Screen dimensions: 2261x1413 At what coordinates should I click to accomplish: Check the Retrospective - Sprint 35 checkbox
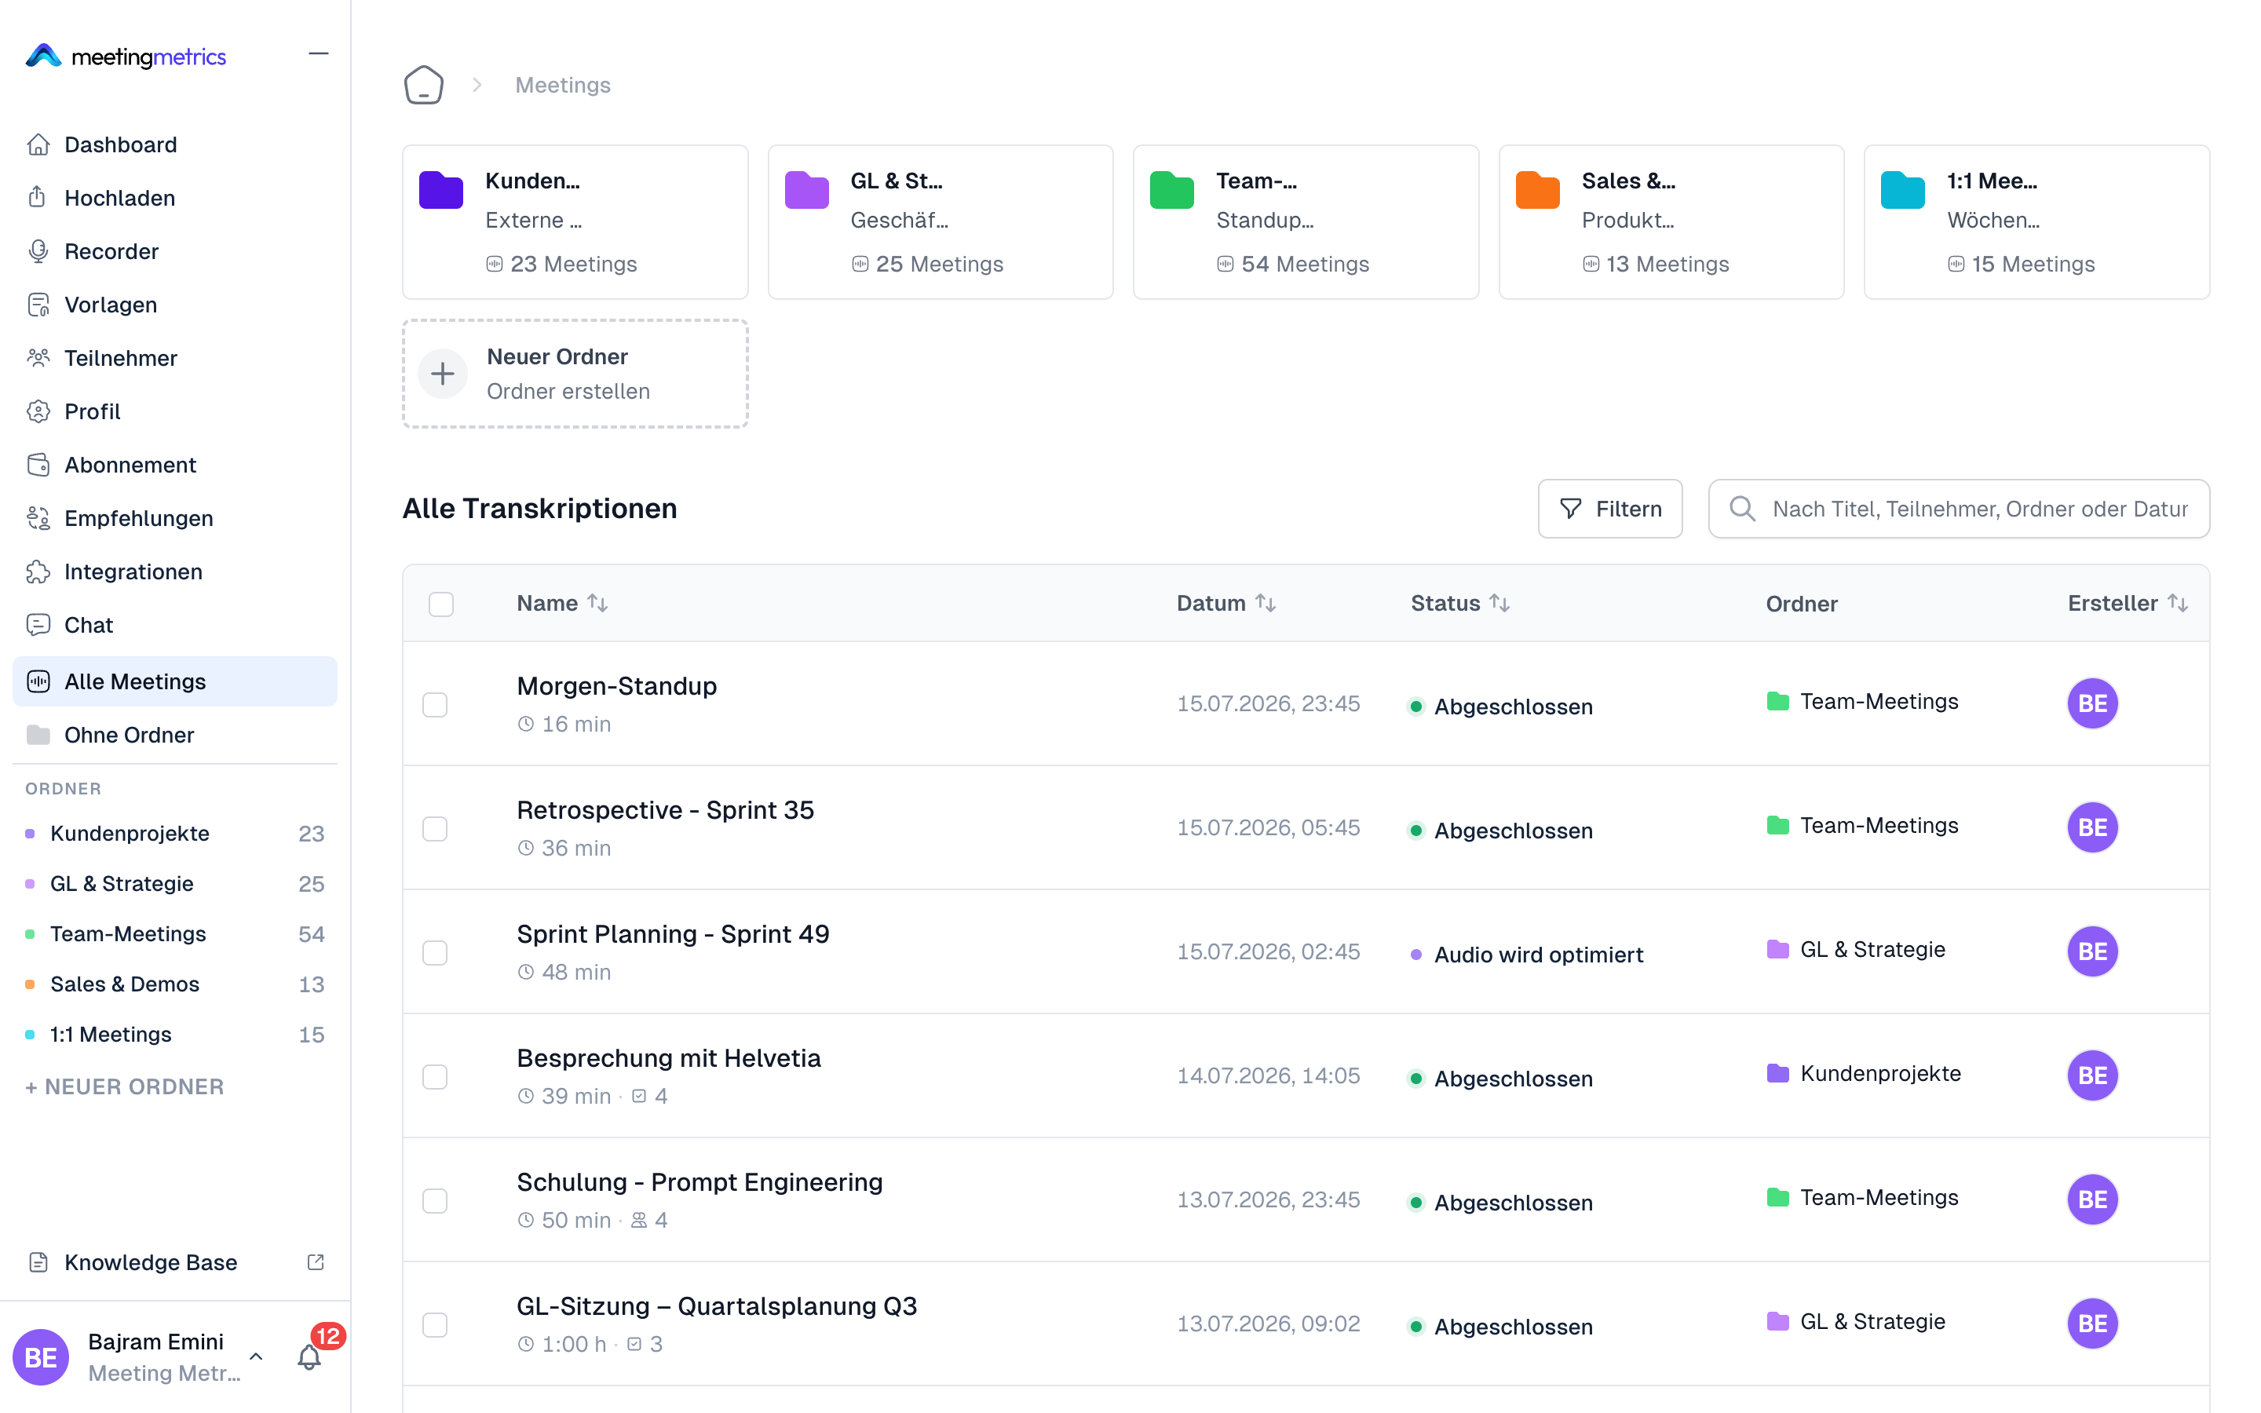click(434, 829)
